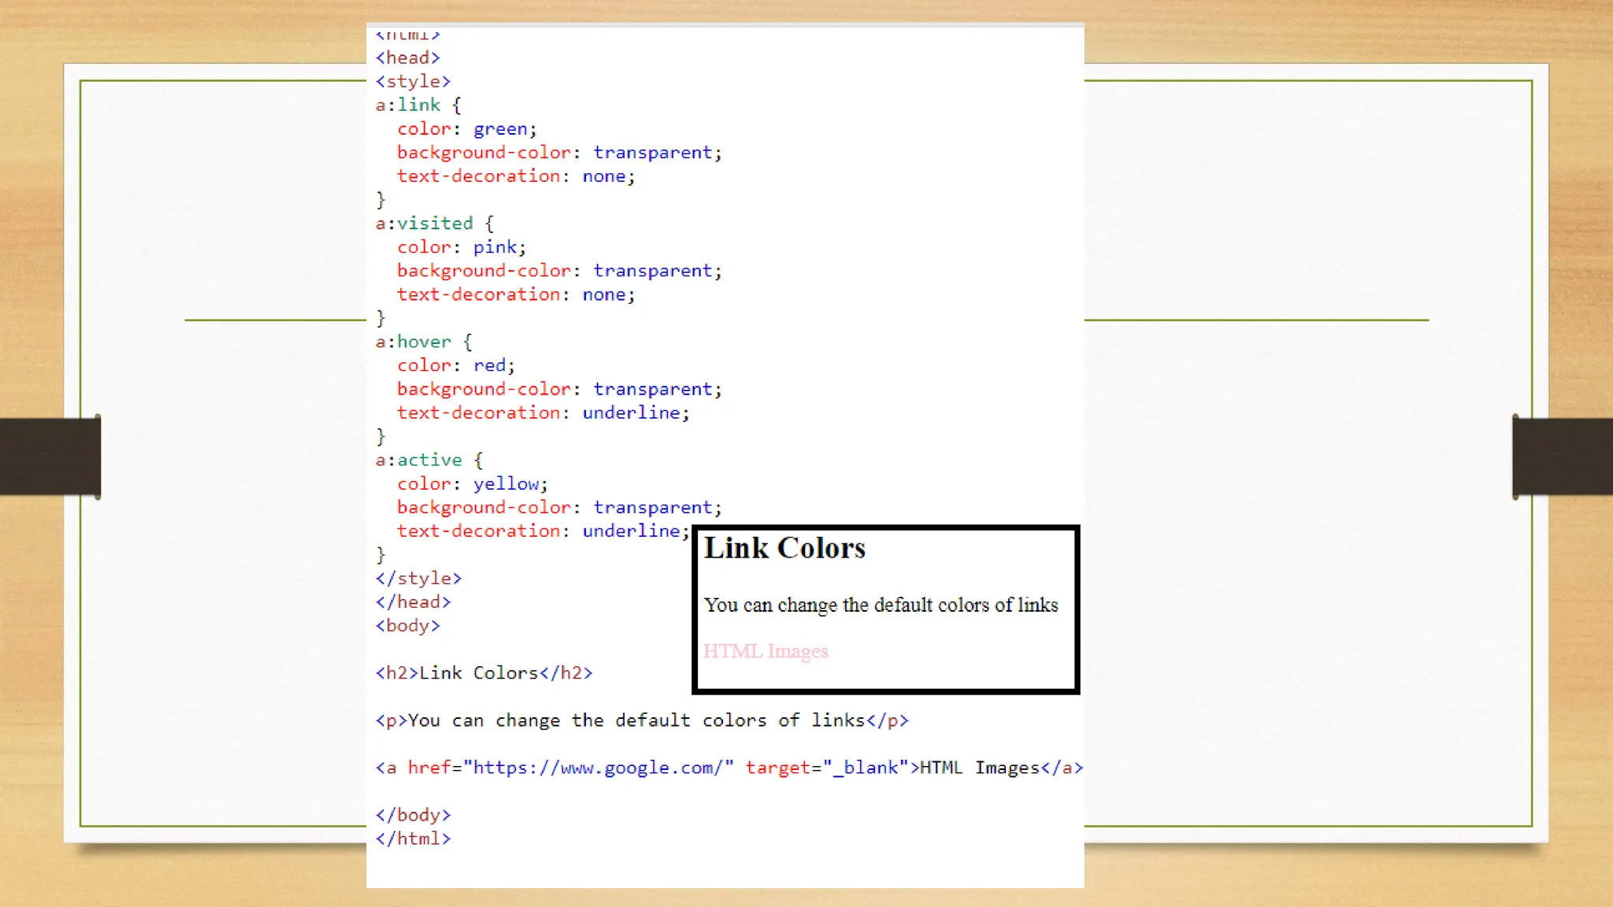The height and width of the screenshot is (907, 1613).
Task: Click the closing </style> tag
Action: click(418, 579)
